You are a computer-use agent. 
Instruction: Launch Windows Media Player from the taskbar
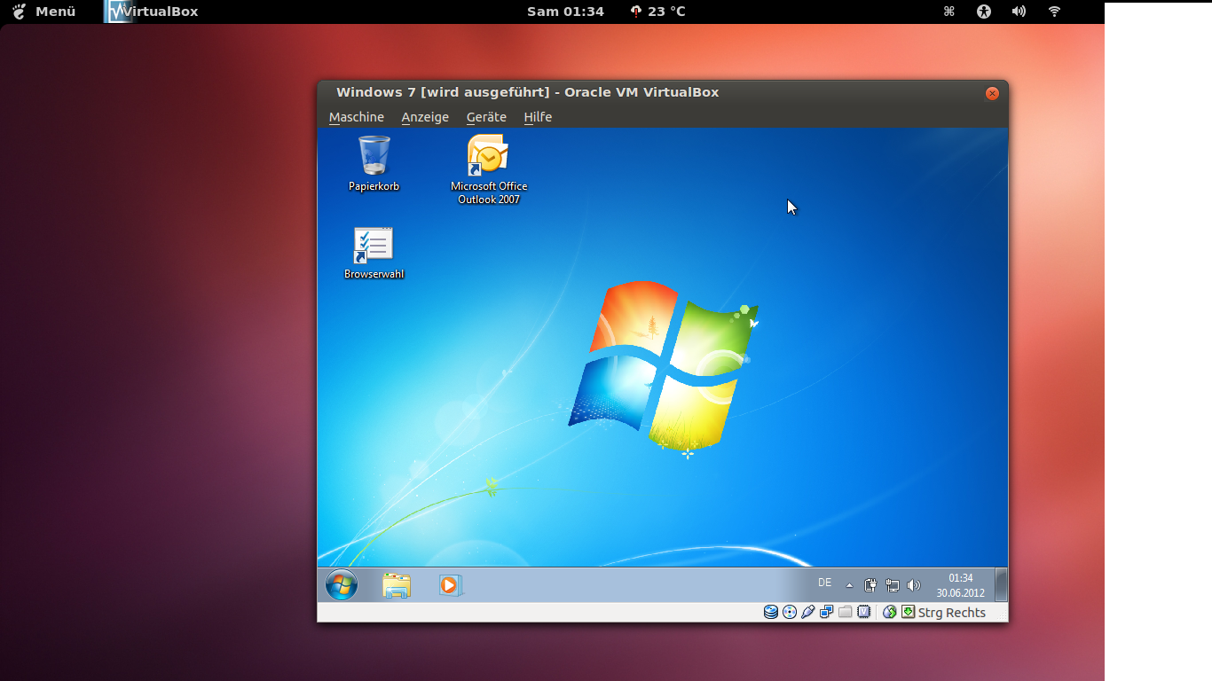450,585
